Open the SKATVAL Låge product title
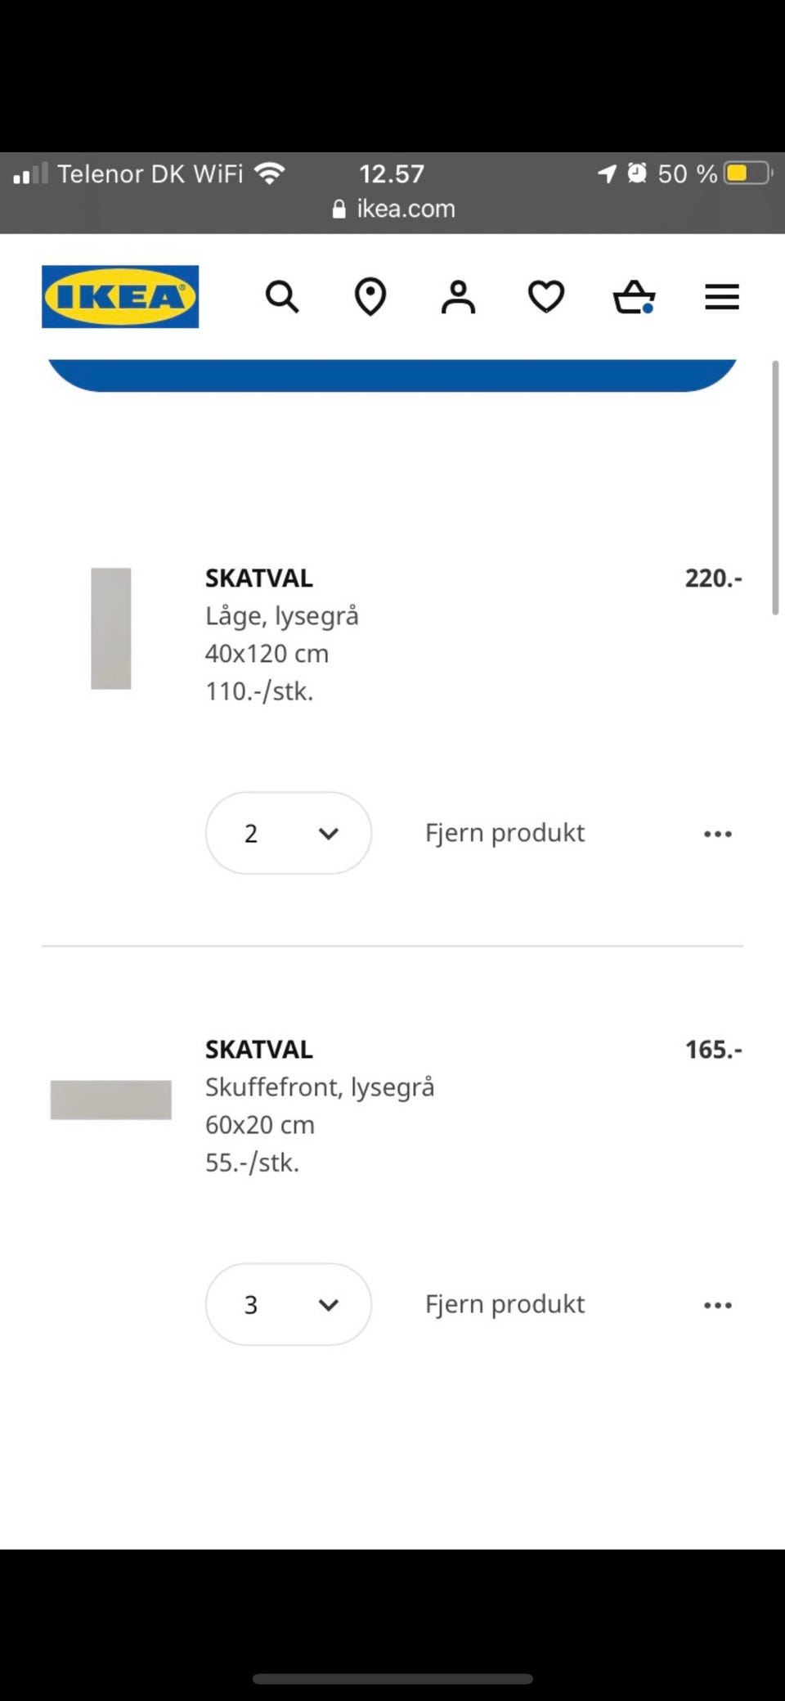The height and width of the screenshot is (1701, 785). [258, 578]
